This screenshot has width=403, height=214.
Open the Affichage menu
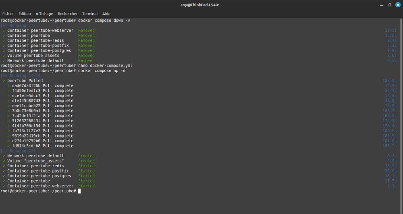(x=44, y=14)
